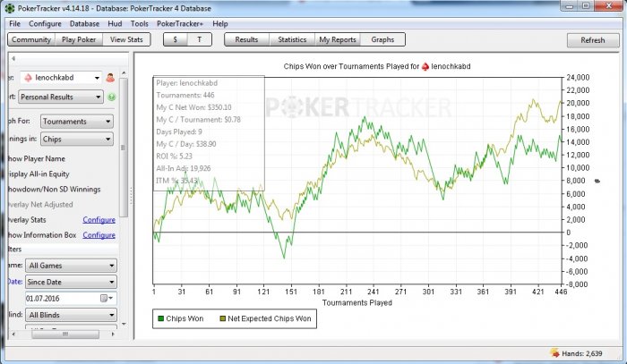
Task: Click the 'Tournaments: 446' info box line
Action: coord(185,95)
